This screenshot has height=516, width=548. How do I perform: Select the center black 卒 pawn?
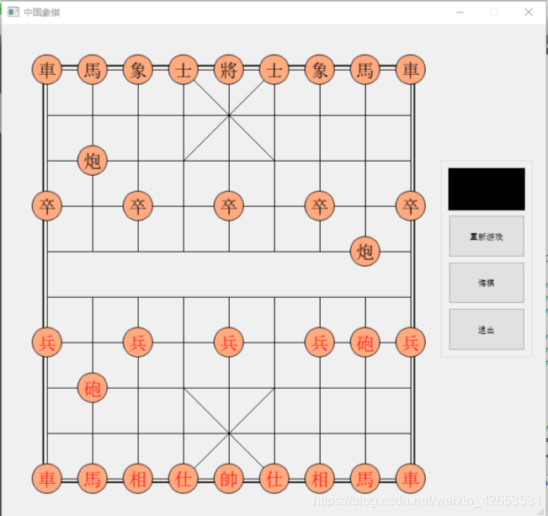(x=229, y=206)
